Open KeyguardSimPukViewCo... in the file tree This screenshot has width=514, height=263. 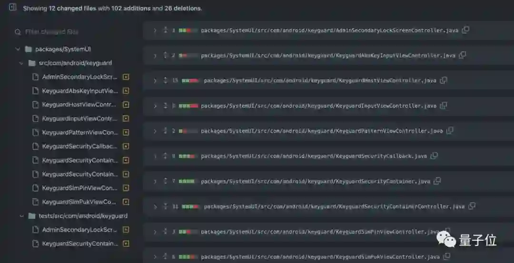coord(79,202)
